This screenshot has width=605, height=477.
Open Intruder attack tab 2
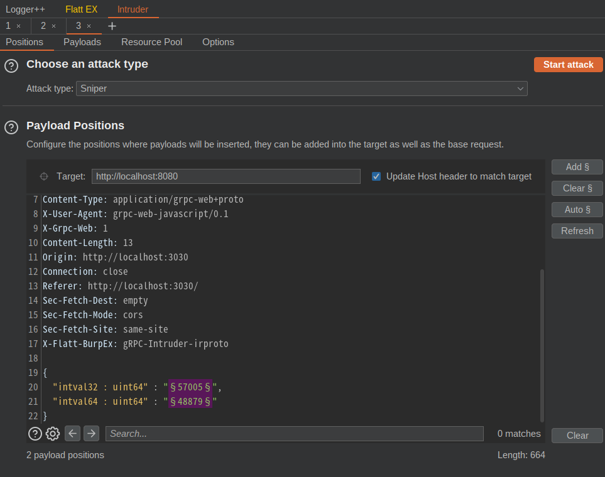(43, 26)
